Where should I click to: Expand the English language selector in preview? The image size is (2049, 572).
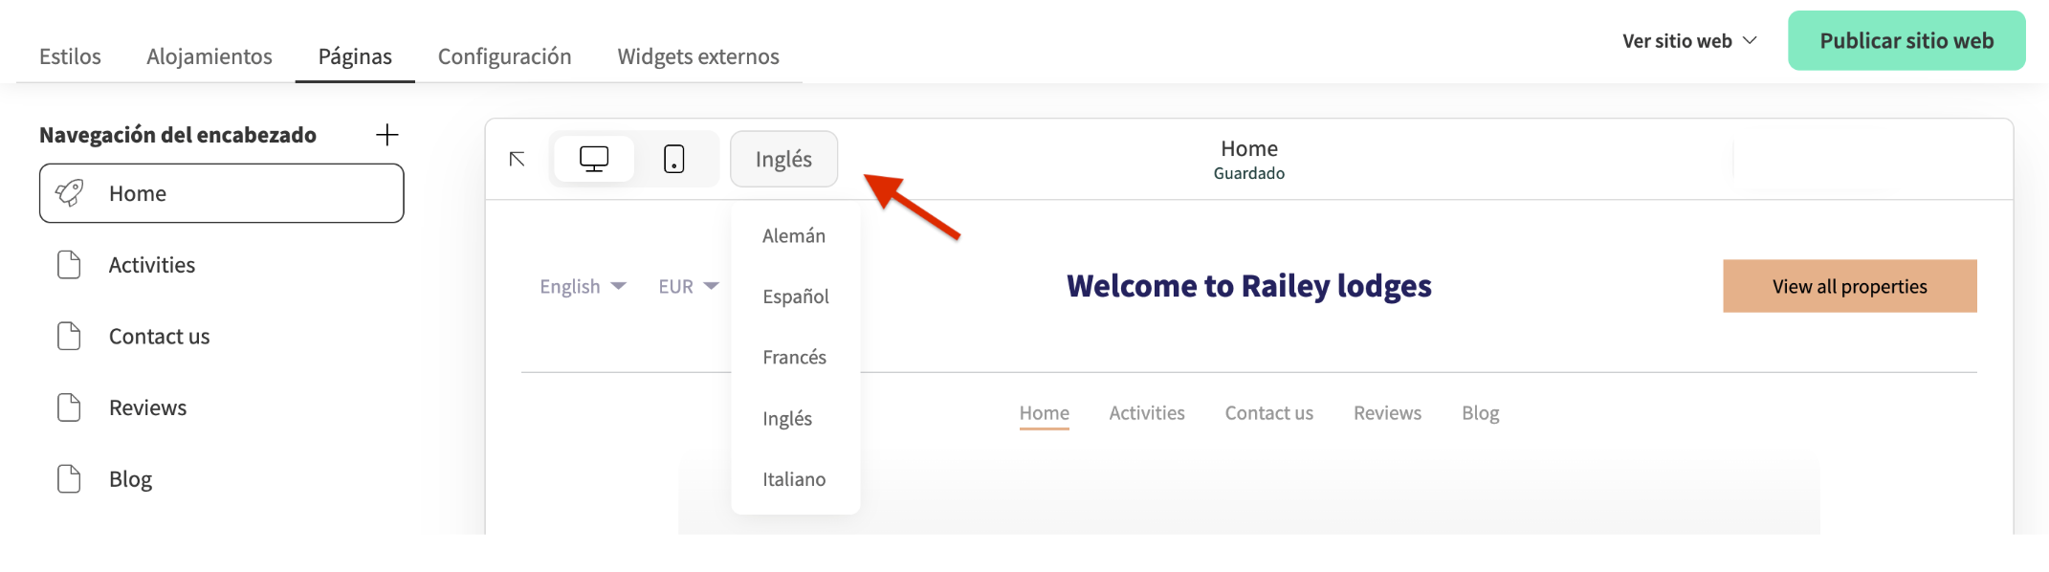click(x=583, y=286)
